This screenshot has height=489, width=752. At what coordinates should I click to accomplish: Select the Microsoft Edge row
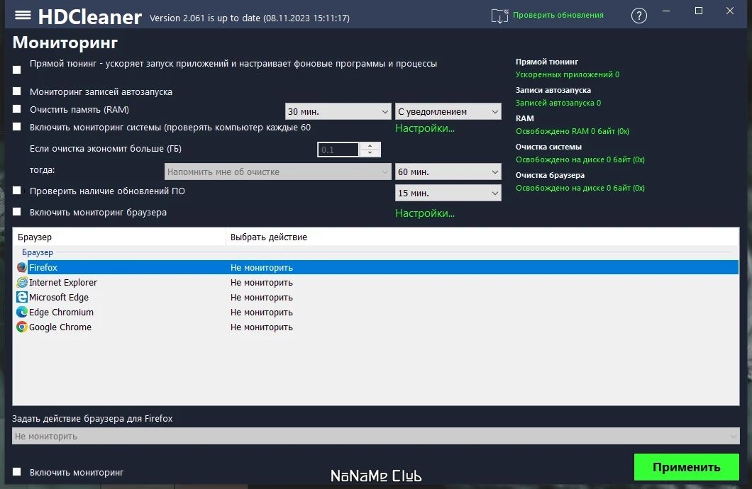pyautogui.click(x=376, y=297)
